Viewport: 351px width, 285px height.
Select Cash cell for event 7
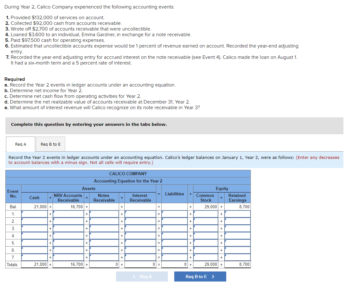[x=35, y=257]
